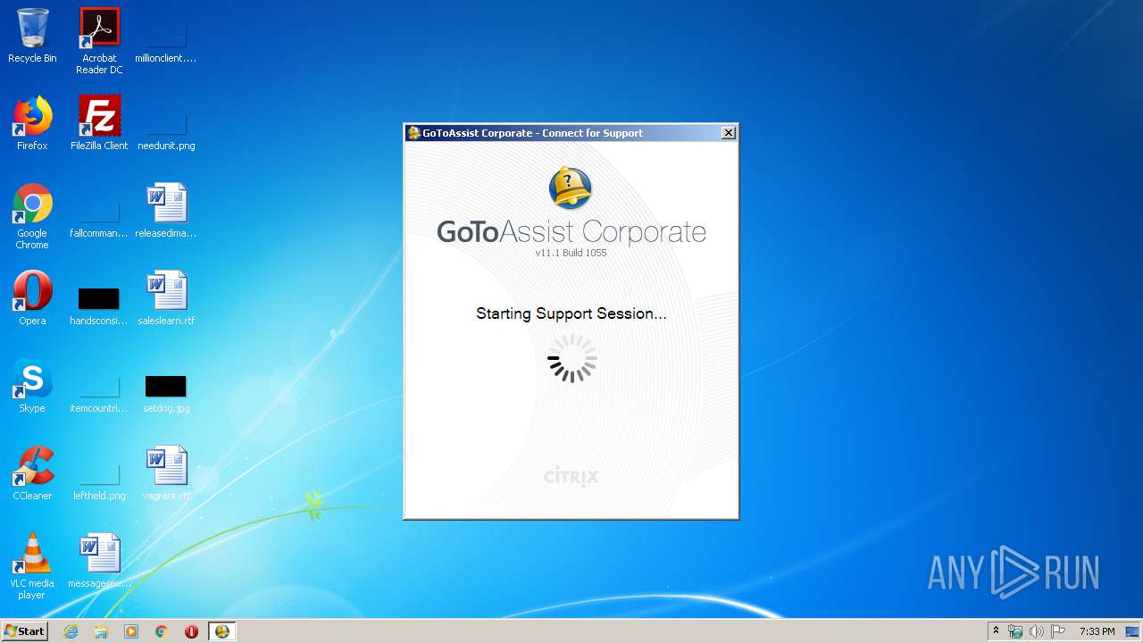1143x643 pixels.
Task: Click the loading spinner in GoToAssist
Action: (x=571, y=358)
